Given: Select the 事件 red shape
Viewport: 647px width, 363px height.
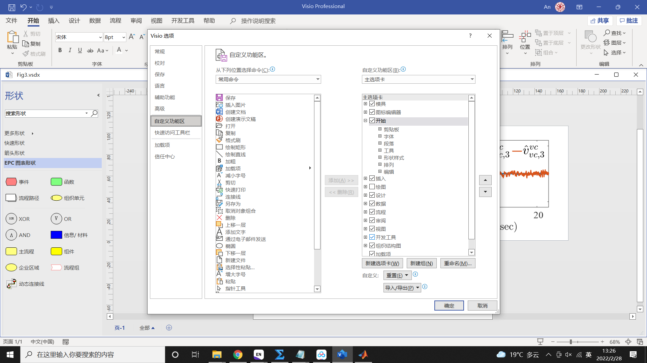Looking at the screenshot, I should 11,182.
